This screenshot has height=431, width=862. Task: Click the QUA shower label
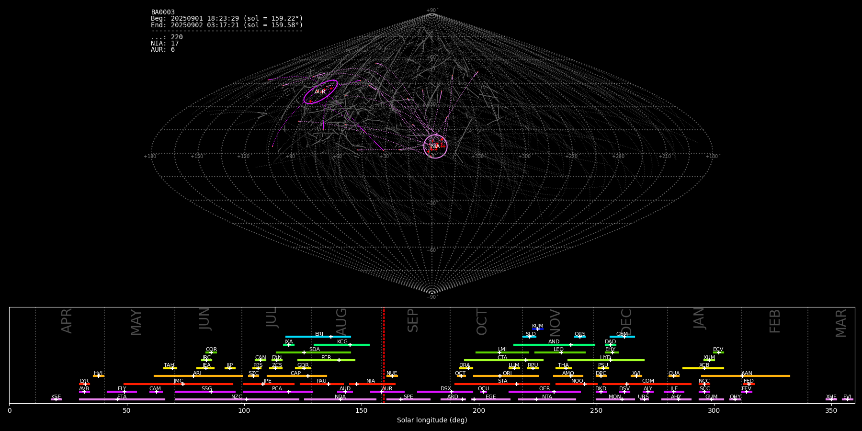pyautogui.click(x=674, y=374)
